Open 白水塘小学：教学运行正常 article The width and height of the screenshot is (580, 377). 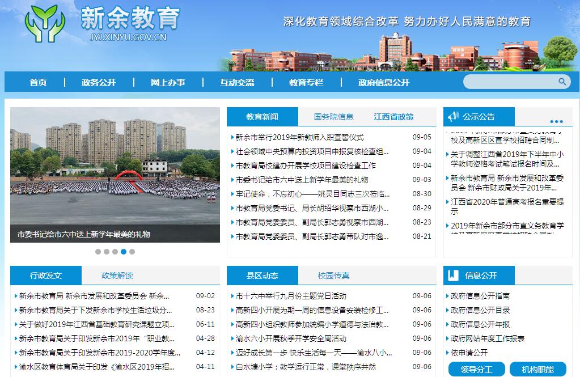(x=306, y=367)
